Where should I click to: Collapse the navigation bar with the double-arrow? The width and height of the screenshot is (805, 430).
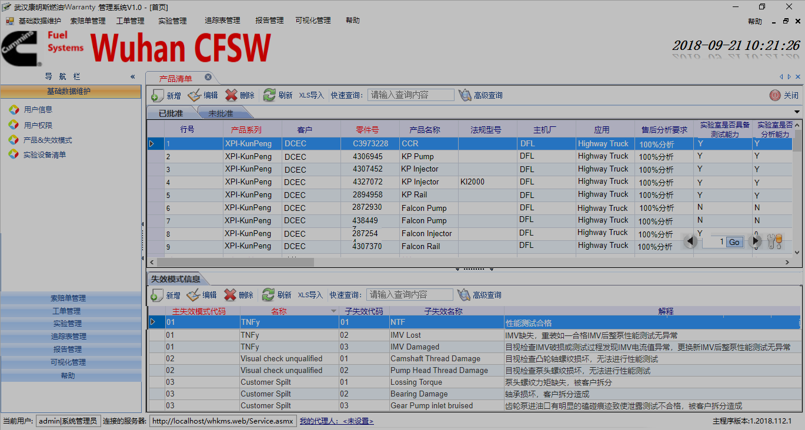133,77
